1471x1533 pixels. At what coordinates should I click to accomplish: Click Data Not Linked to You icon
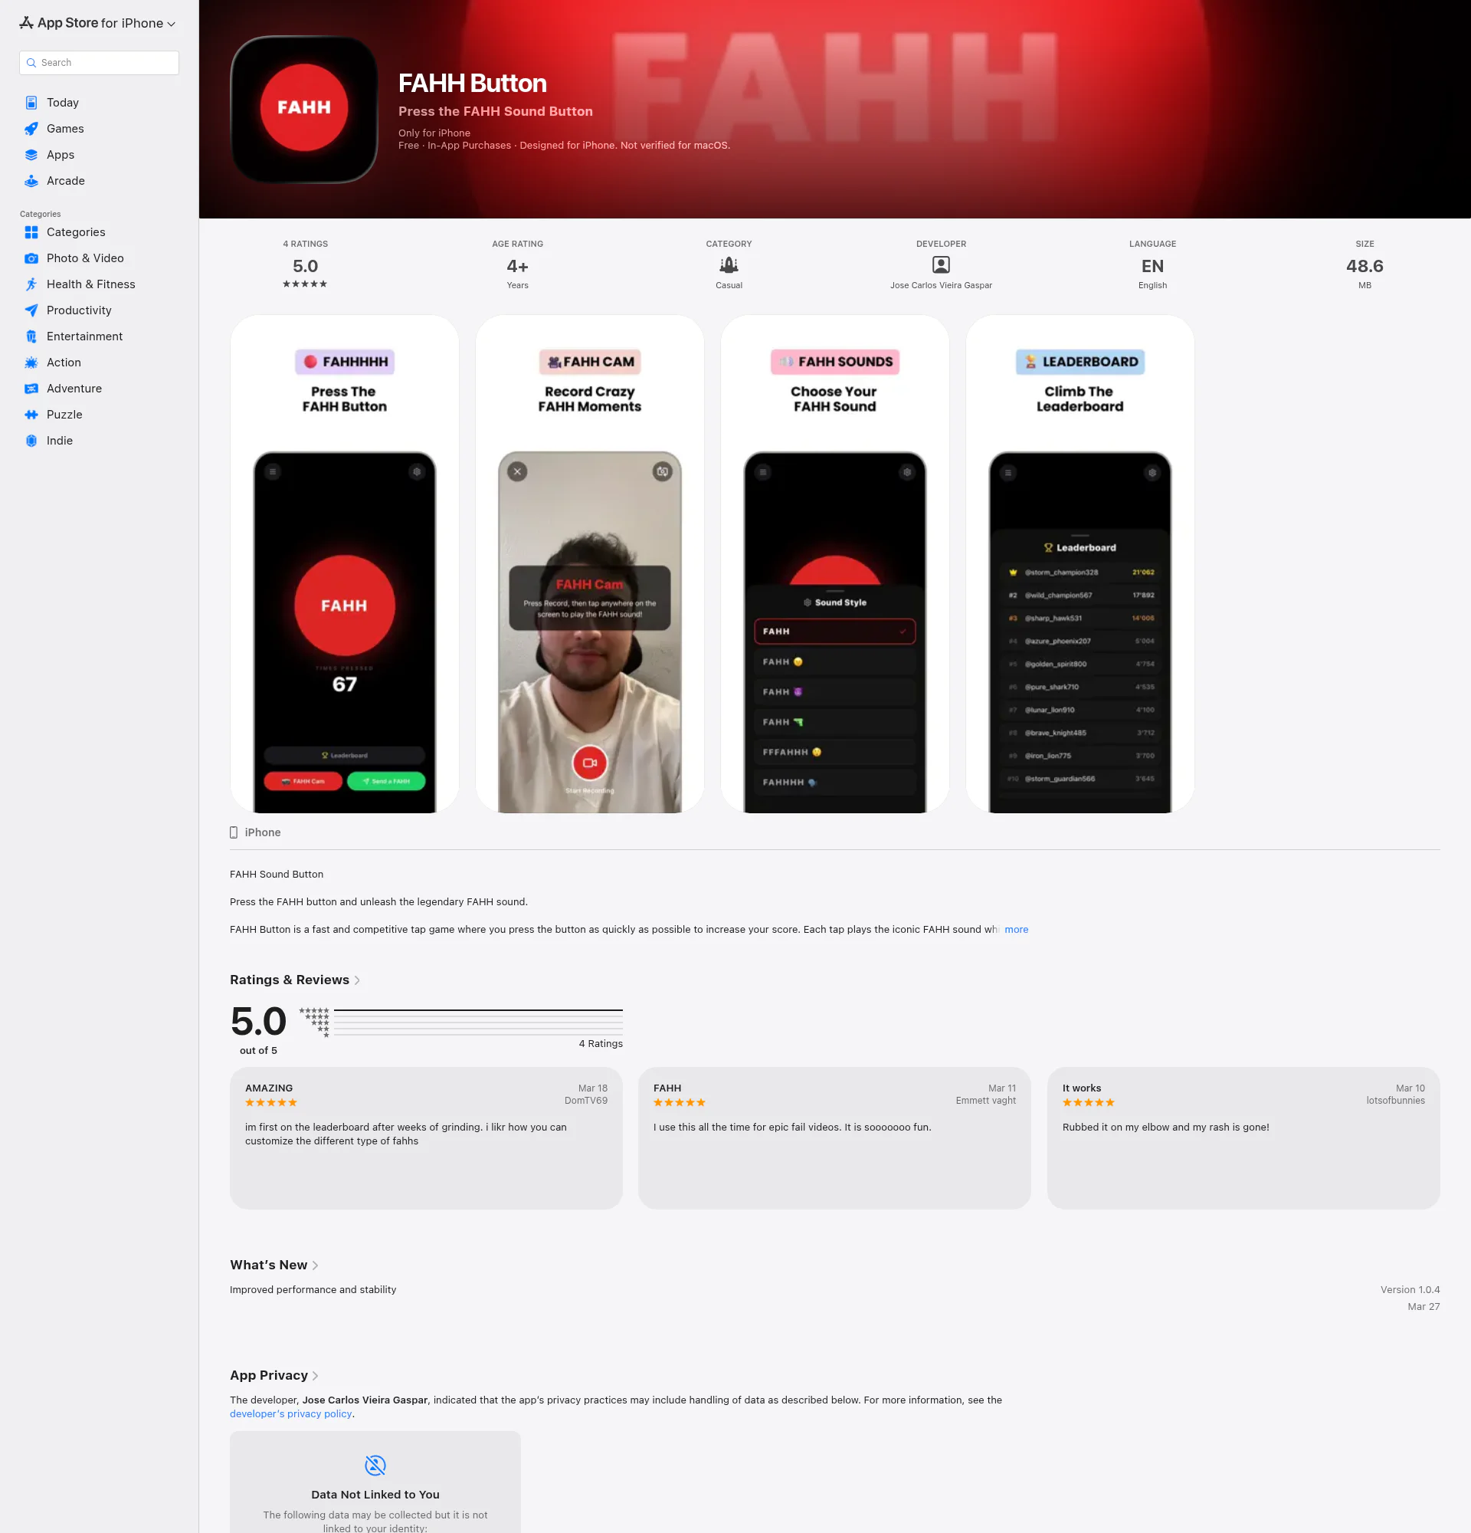click(x=375, y=1465)
